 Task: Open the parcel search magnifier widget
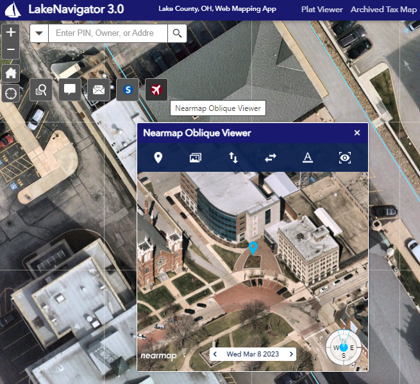point(40,90)
